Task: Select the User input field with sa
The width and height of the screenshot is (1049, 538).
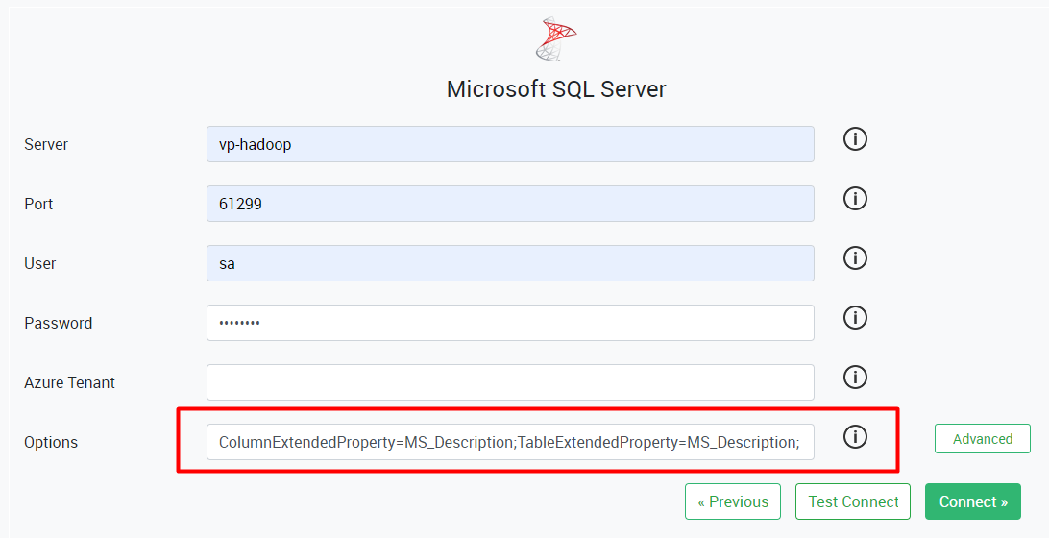Action: coord(510,263)
